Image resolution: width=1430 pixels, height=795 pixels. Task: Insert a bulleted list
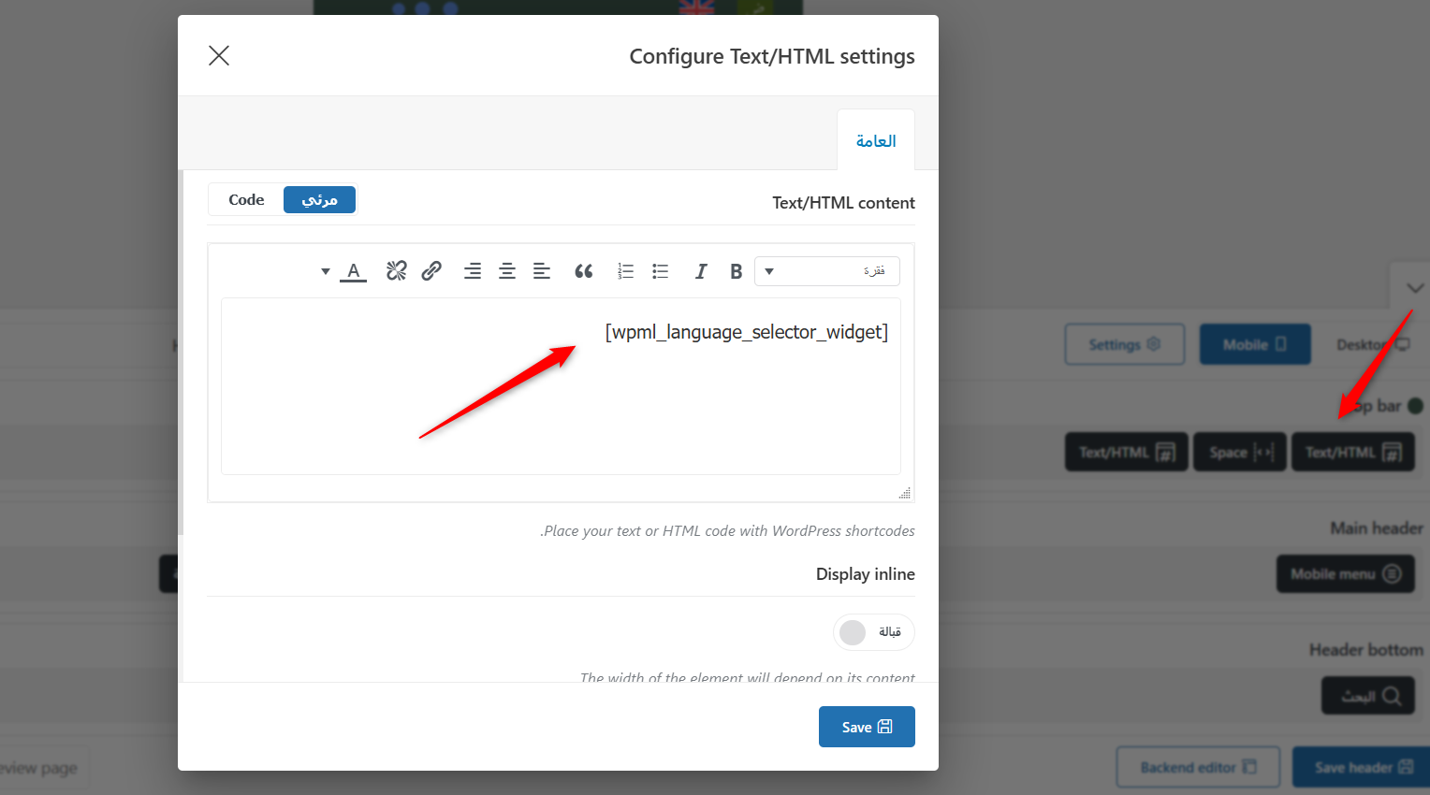pos(661,271)
